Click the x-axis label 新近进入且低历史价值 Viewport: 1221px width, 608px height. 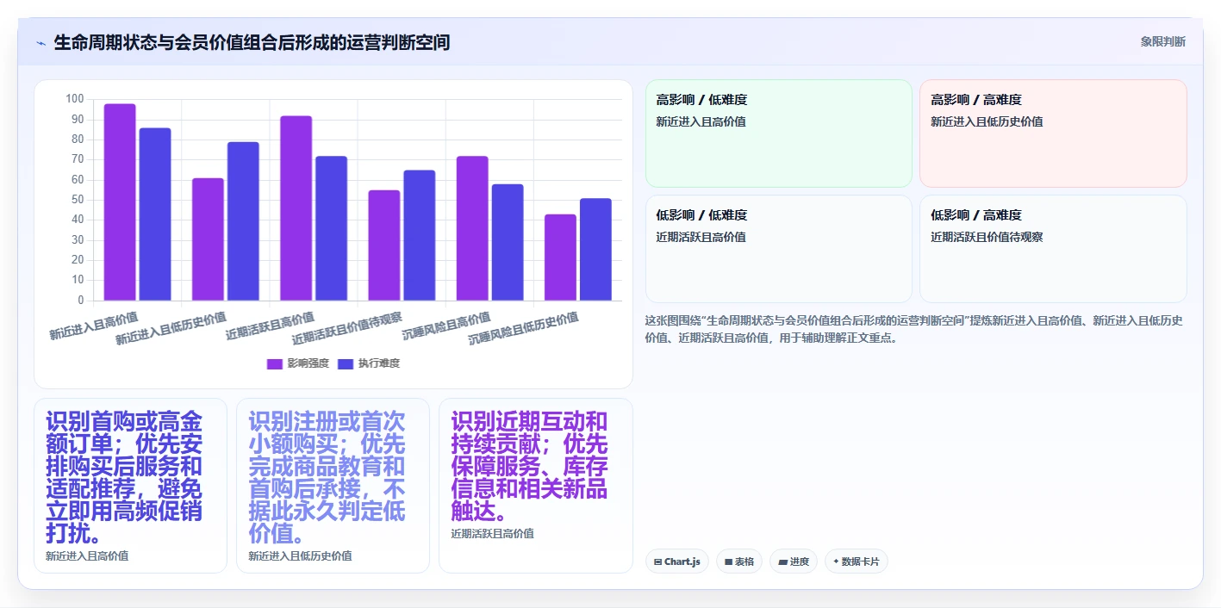[x=171, y=329]
